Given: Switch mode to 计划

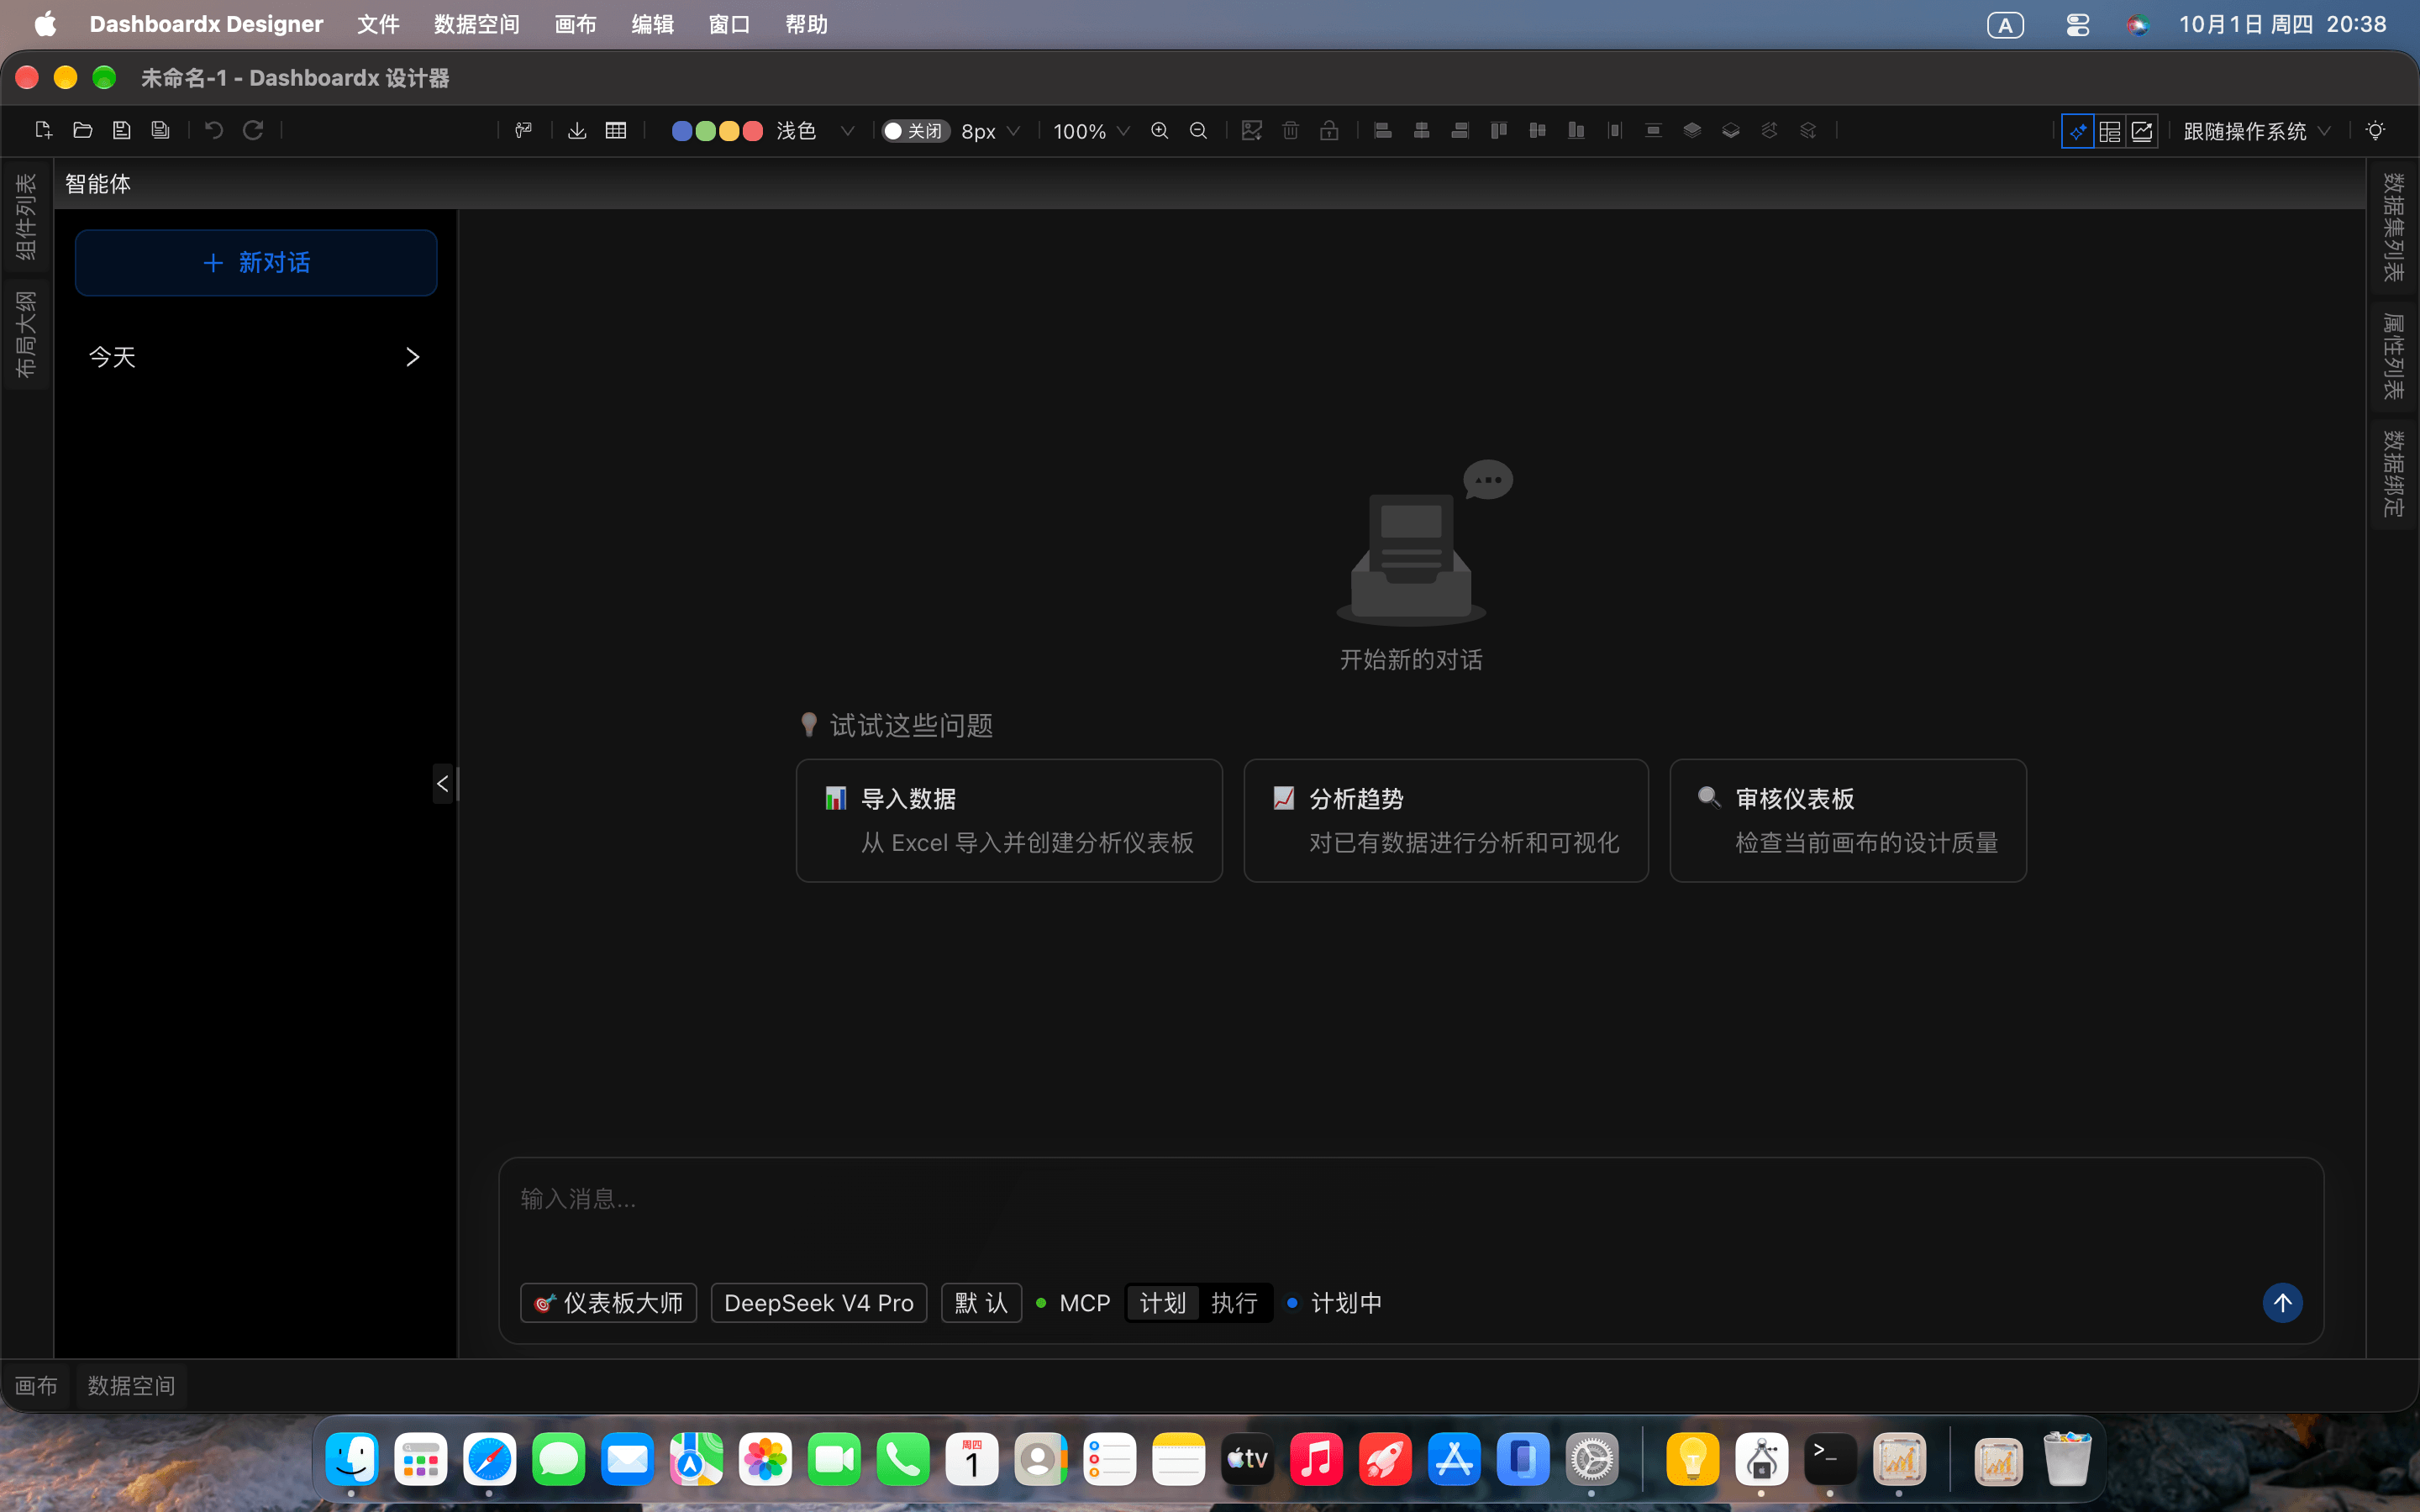Looking at the screenshot, I should click(1163, 1302).
